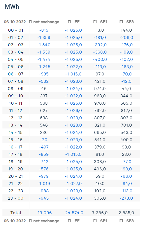The height and width of the screenshot is (228, 144).
Task: Click the FI - EE value -1 029,0 at 11 - 12
Action: [x=73, y=111]
